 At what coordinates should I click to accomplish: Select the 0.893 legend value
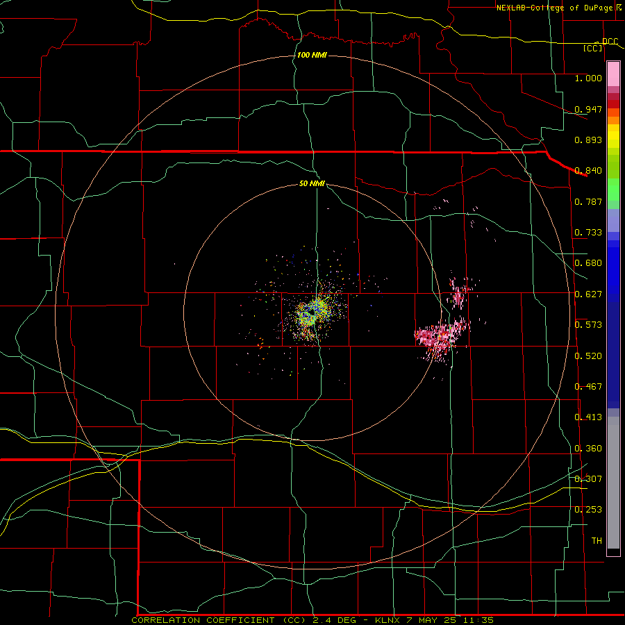[588, 140]
